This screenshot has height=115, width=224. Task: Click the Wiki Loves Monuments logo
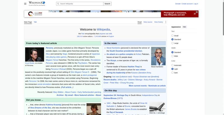pos(35,14)
